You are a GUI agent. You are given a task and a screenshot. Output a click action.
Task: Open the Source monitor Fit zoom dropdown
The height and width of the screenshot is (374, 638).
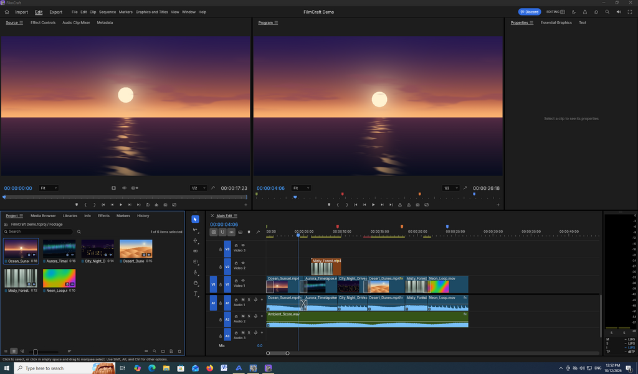tap(49, 188)
